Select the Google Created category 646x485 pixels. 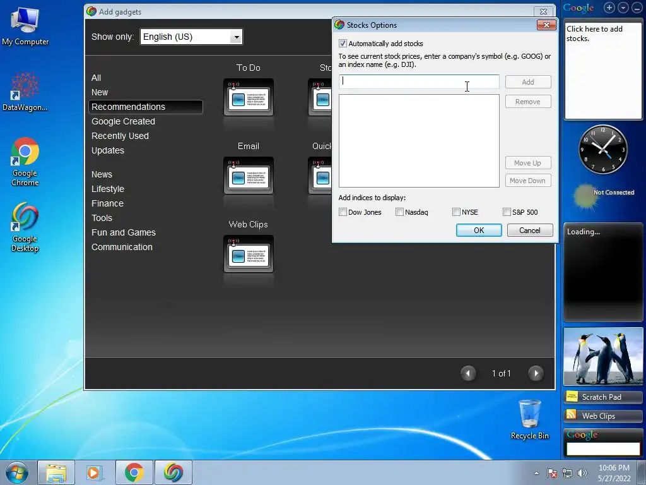123,121
